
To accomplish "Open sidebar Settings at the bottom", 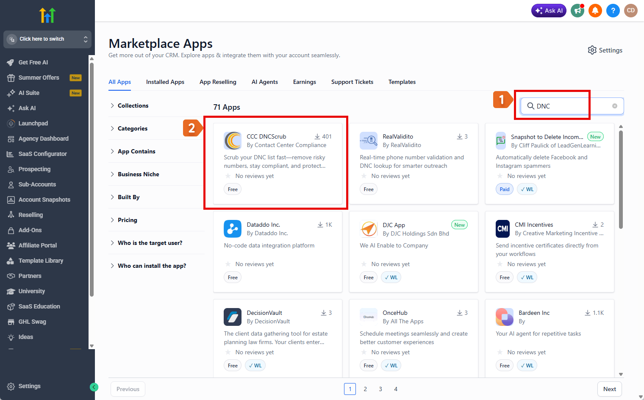I will point(24,386).
